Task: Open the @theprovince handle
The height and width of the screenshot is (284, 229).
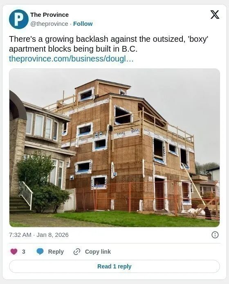Action: click(49, 24)
